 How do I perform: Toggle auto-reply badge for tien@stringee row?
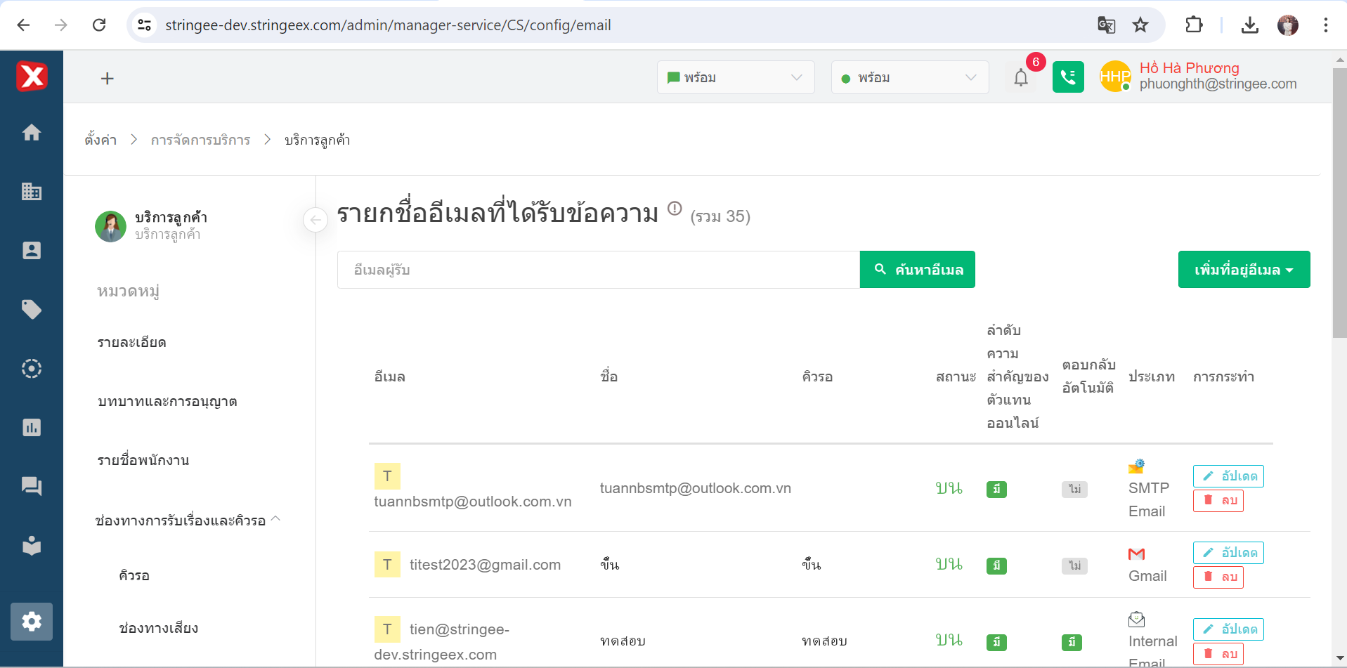click(x=1072, y=642)
